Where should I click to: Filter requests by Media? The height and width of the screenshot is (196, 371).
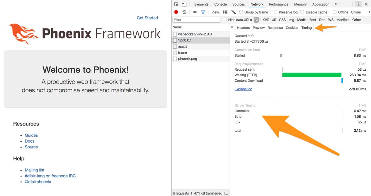click(x=302, y=20)
